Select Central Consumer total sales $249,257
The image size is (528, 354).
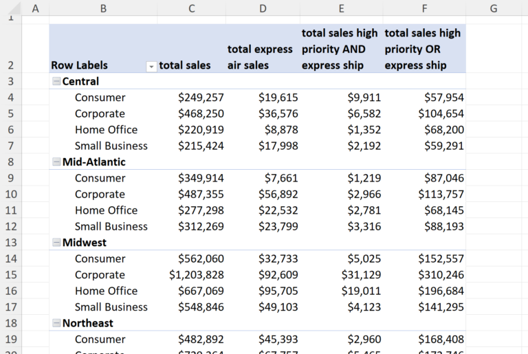point(201,98)
